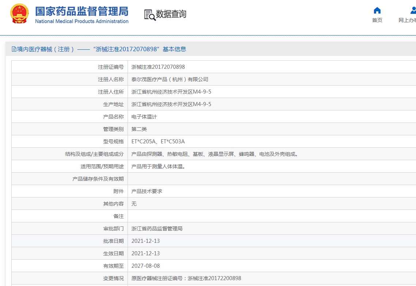Screen dimensions: 416x286
Task: Click the 首页 label
Action: coord(377,20)
